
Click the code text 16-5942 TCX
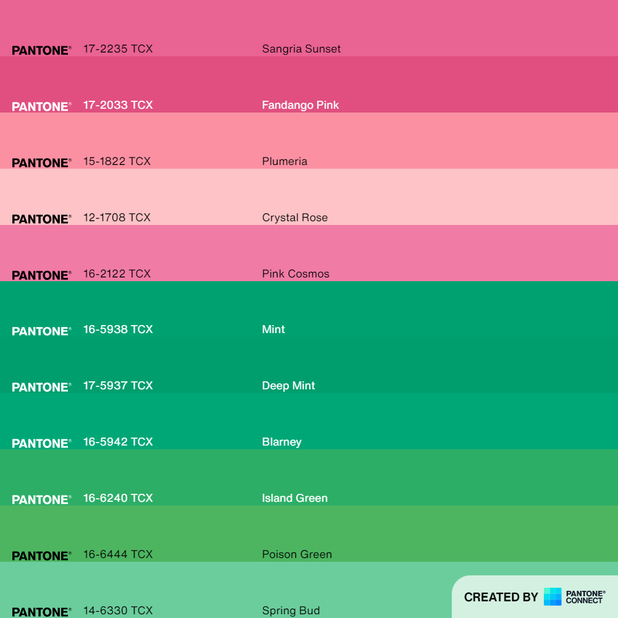118,442
